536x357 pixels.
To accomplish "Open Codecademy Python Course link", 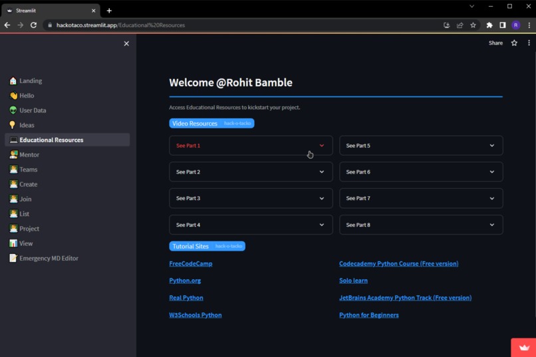I will [398, 264].
